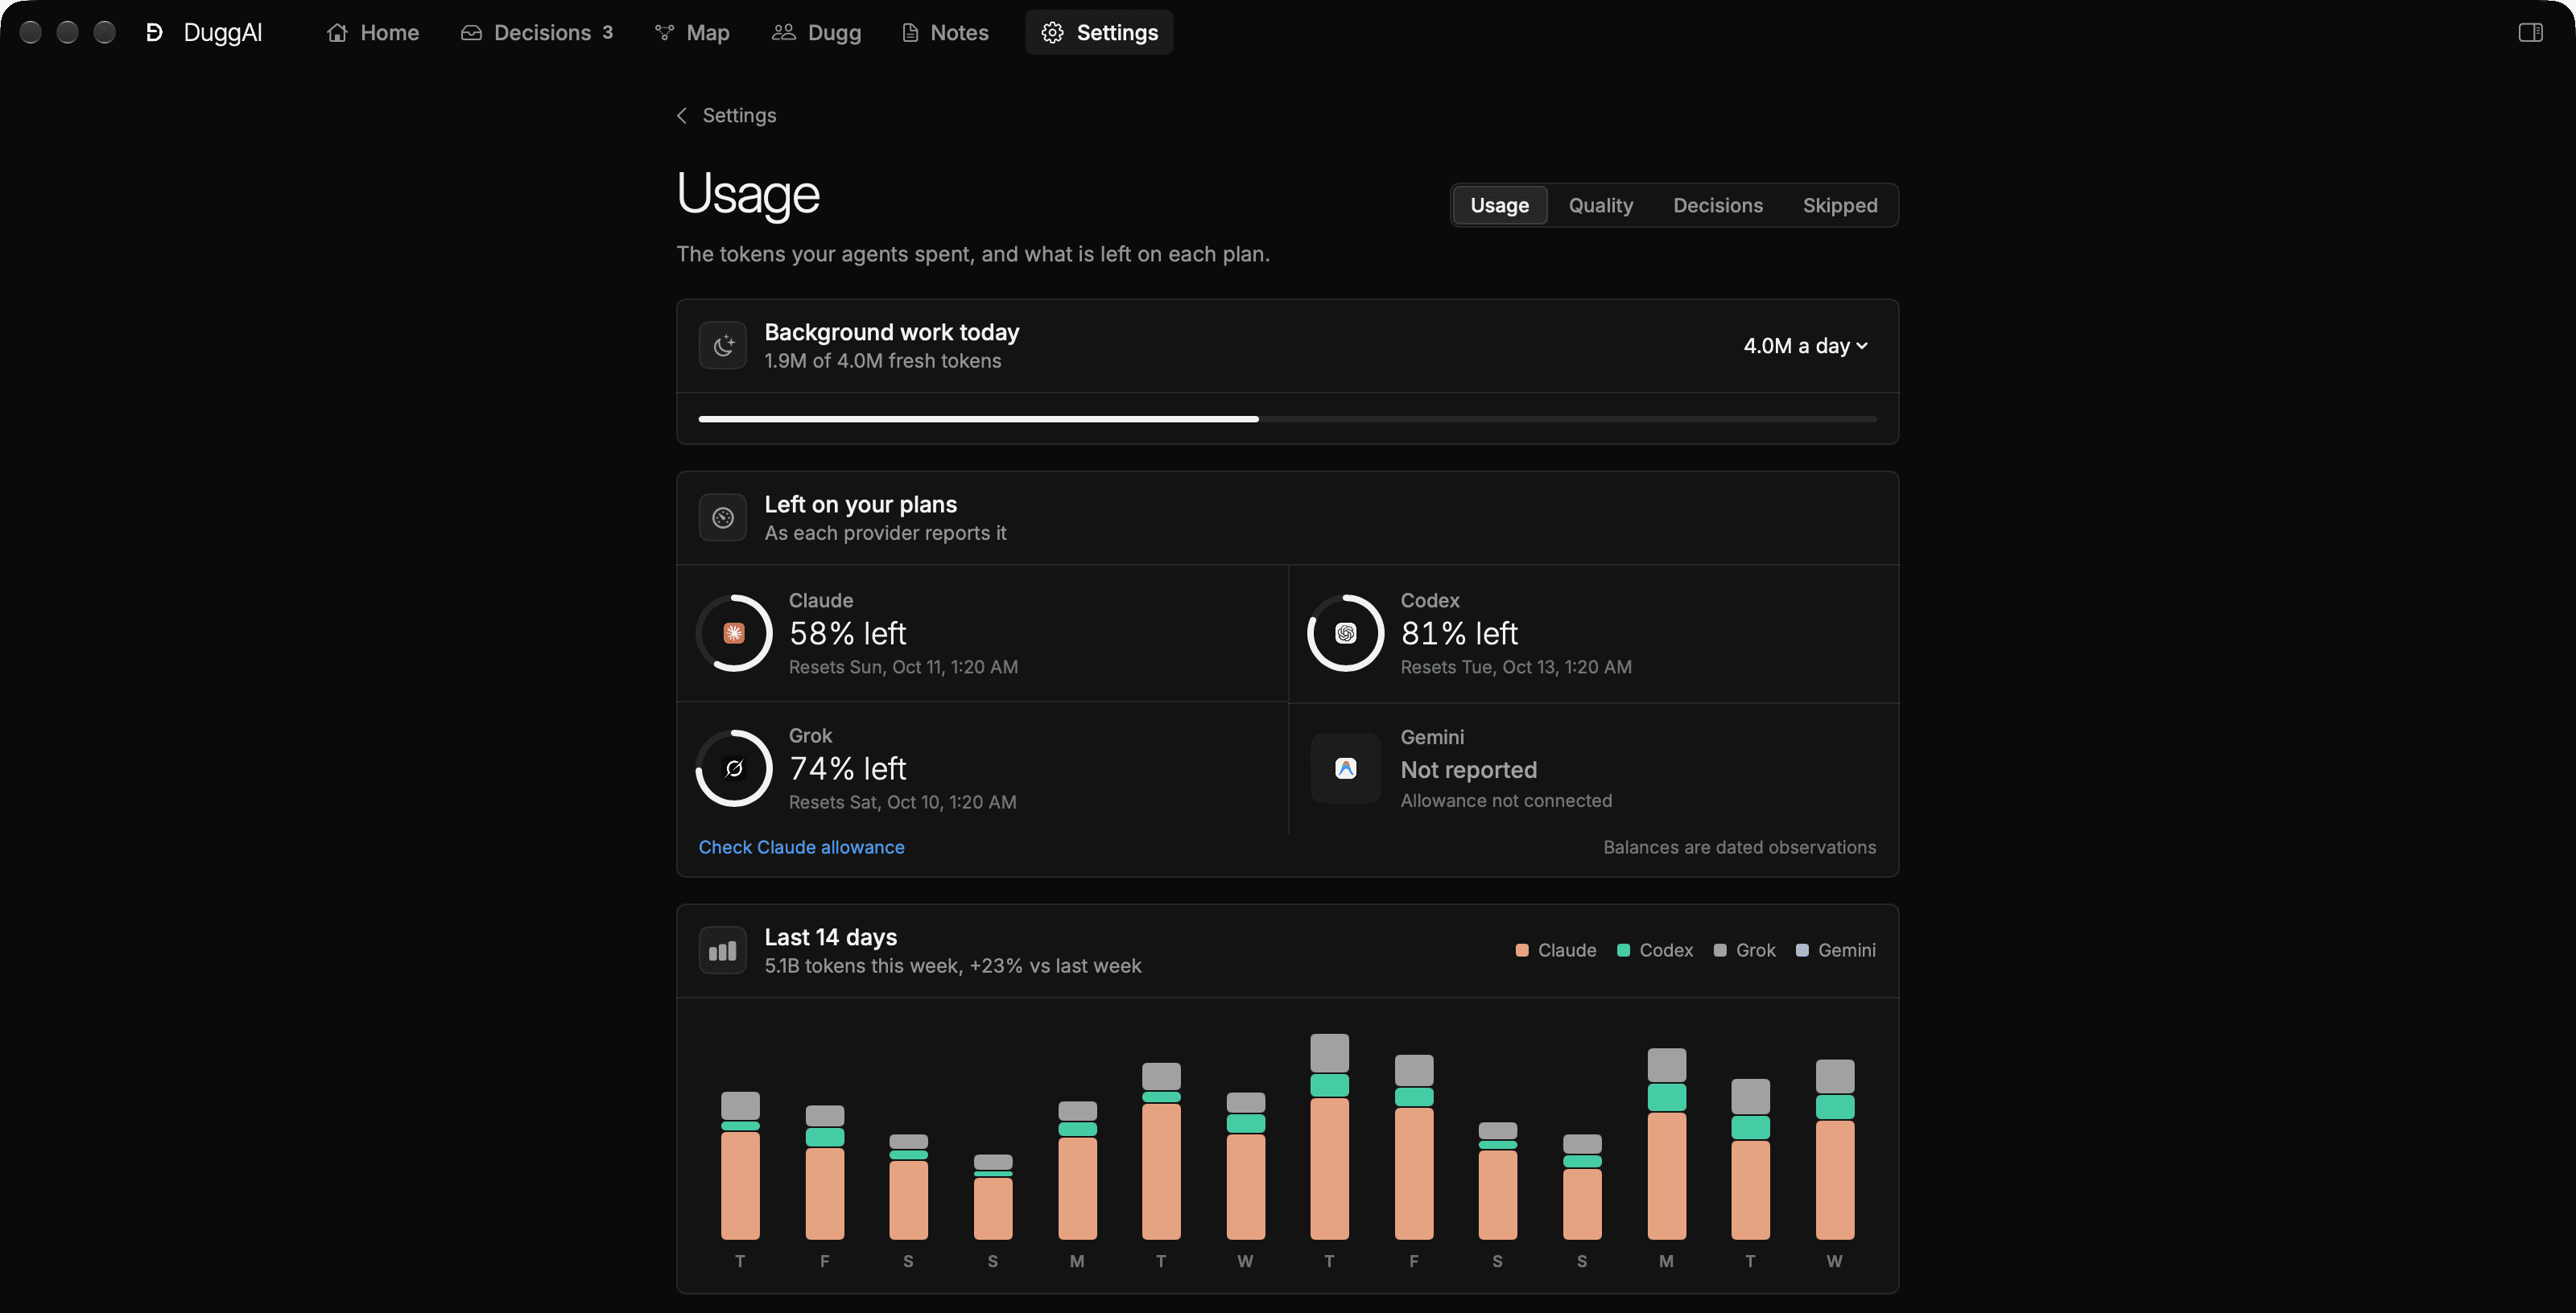Screen dimensions: 2576x1313
Task: Open Check Claude allowance link
Action: (x=801, y=847)
